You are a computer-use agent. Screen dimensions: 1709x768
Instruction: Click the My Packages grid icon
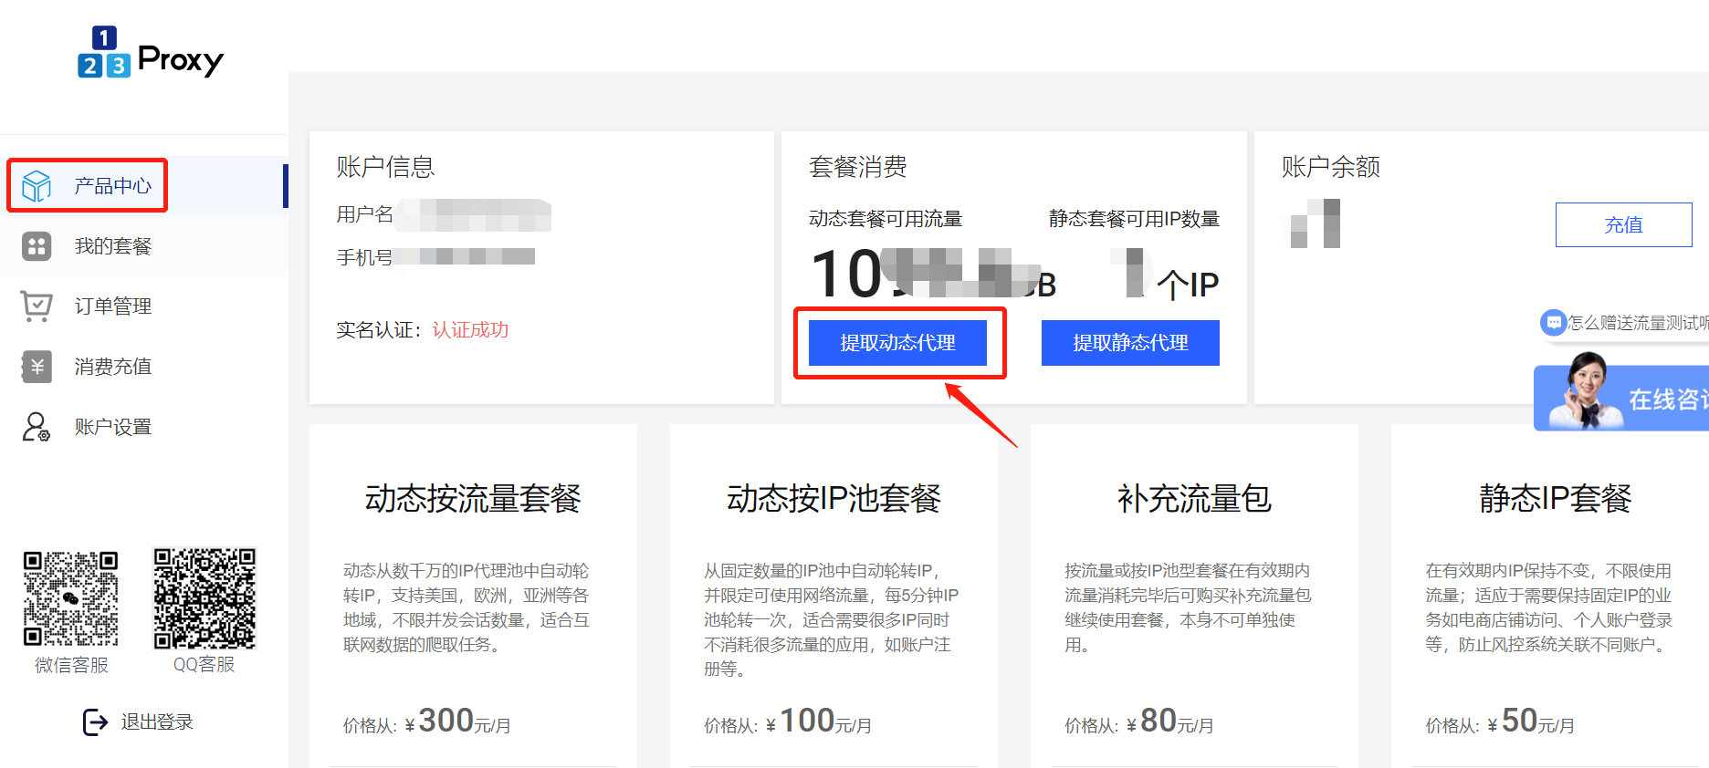point(37,246)
